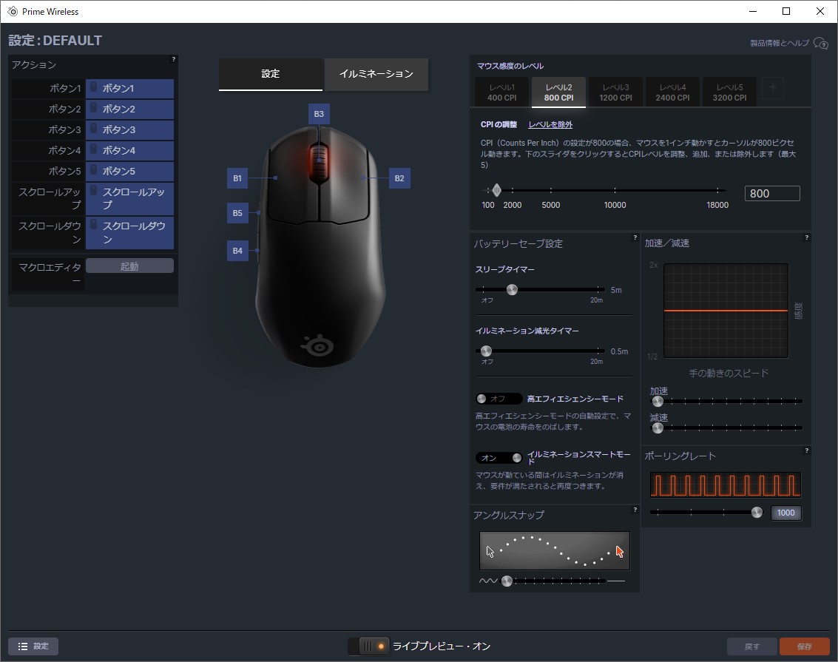The image size is (838, 662).
Task: Click the acceleration curve graph
Action: pos(726,311)
